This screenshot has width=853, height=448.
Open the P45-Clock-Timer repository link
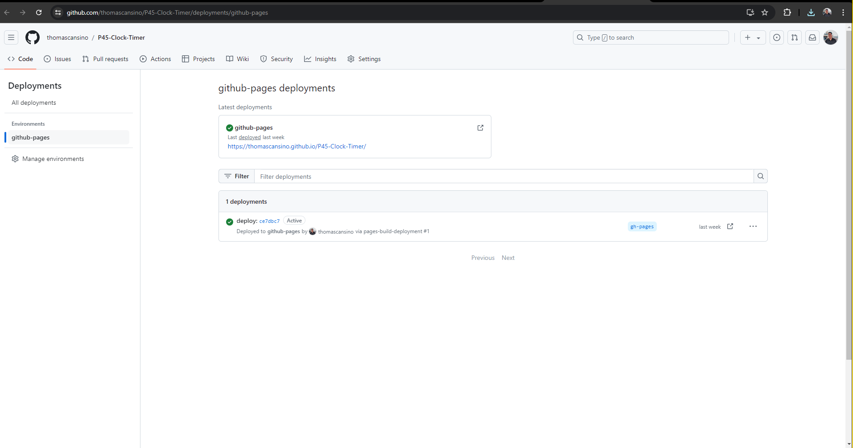(x=121, y=37)
